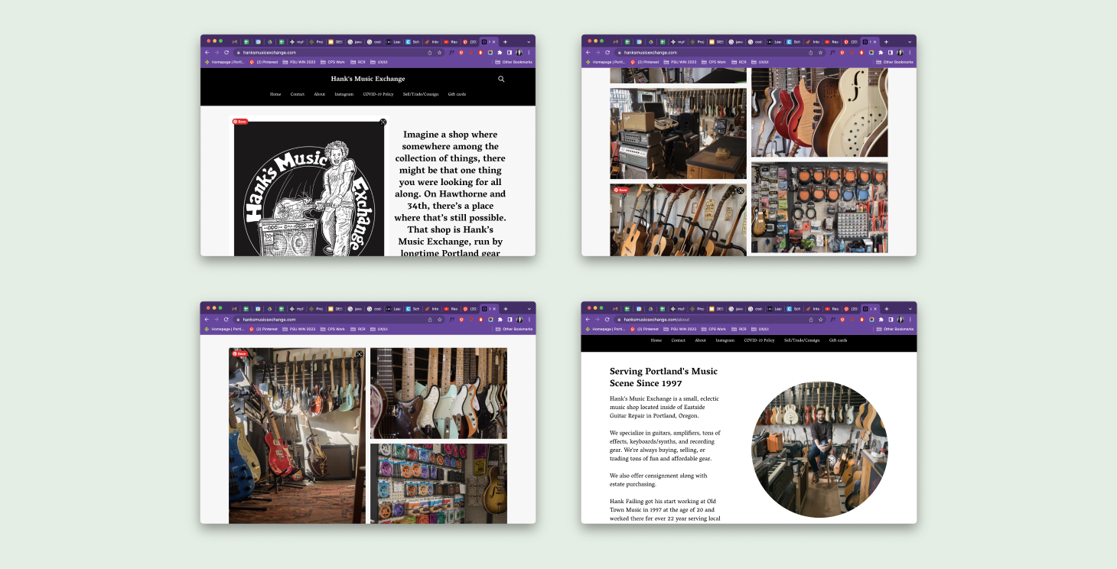The height and width of the screenshot is (569, 1117).
Task: Expand tab search chevron in homepage header window
Action: 529,41
